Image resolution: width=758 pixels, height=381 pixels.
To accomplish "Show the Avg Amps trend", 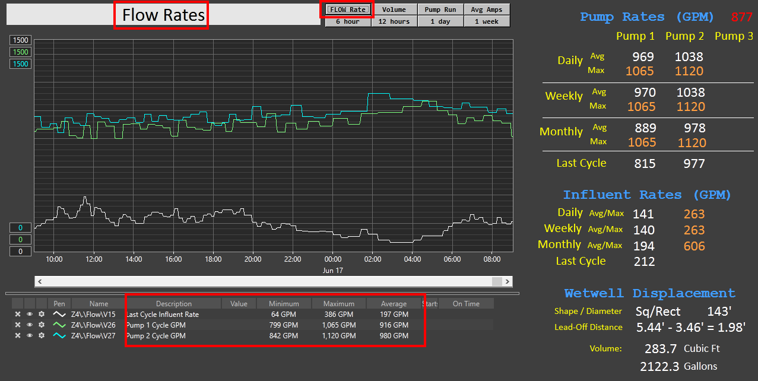I will 486,9.
